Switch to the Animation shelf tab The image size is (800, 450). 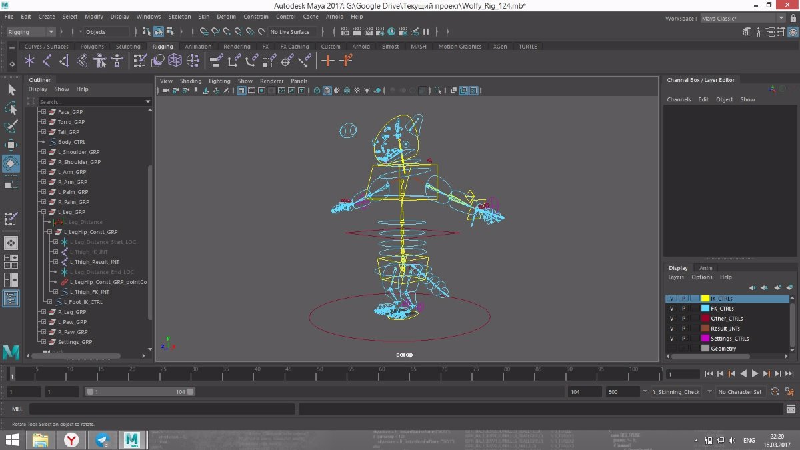coord(198,47)
